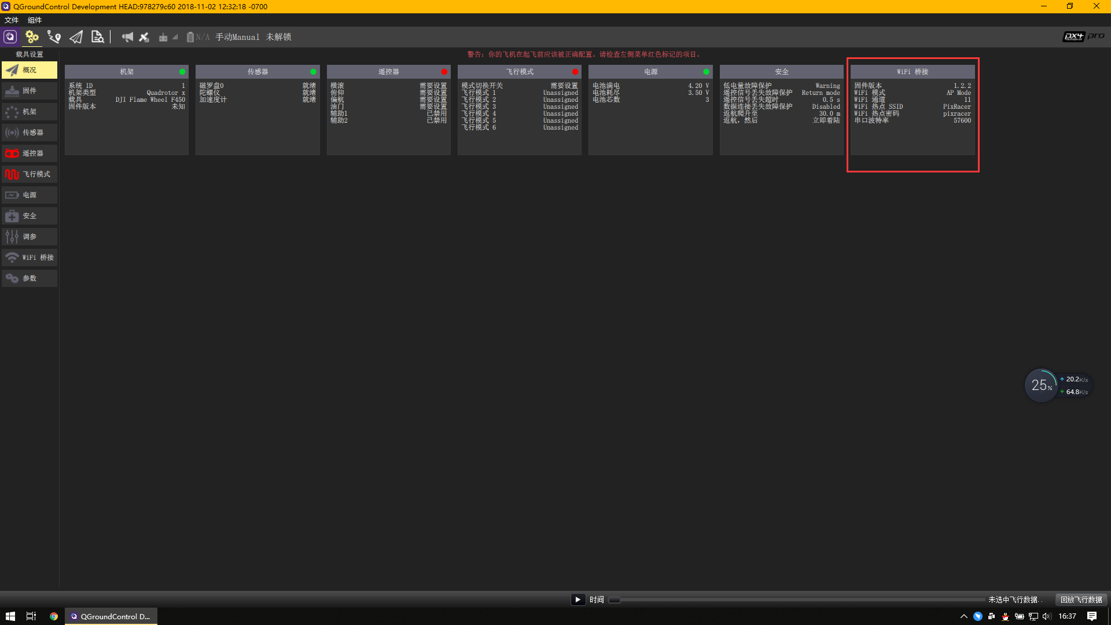Click the QQ penguin tray icon
Image resolution: width=1111 pixels, height=625 pixels.
[1005, 616]
